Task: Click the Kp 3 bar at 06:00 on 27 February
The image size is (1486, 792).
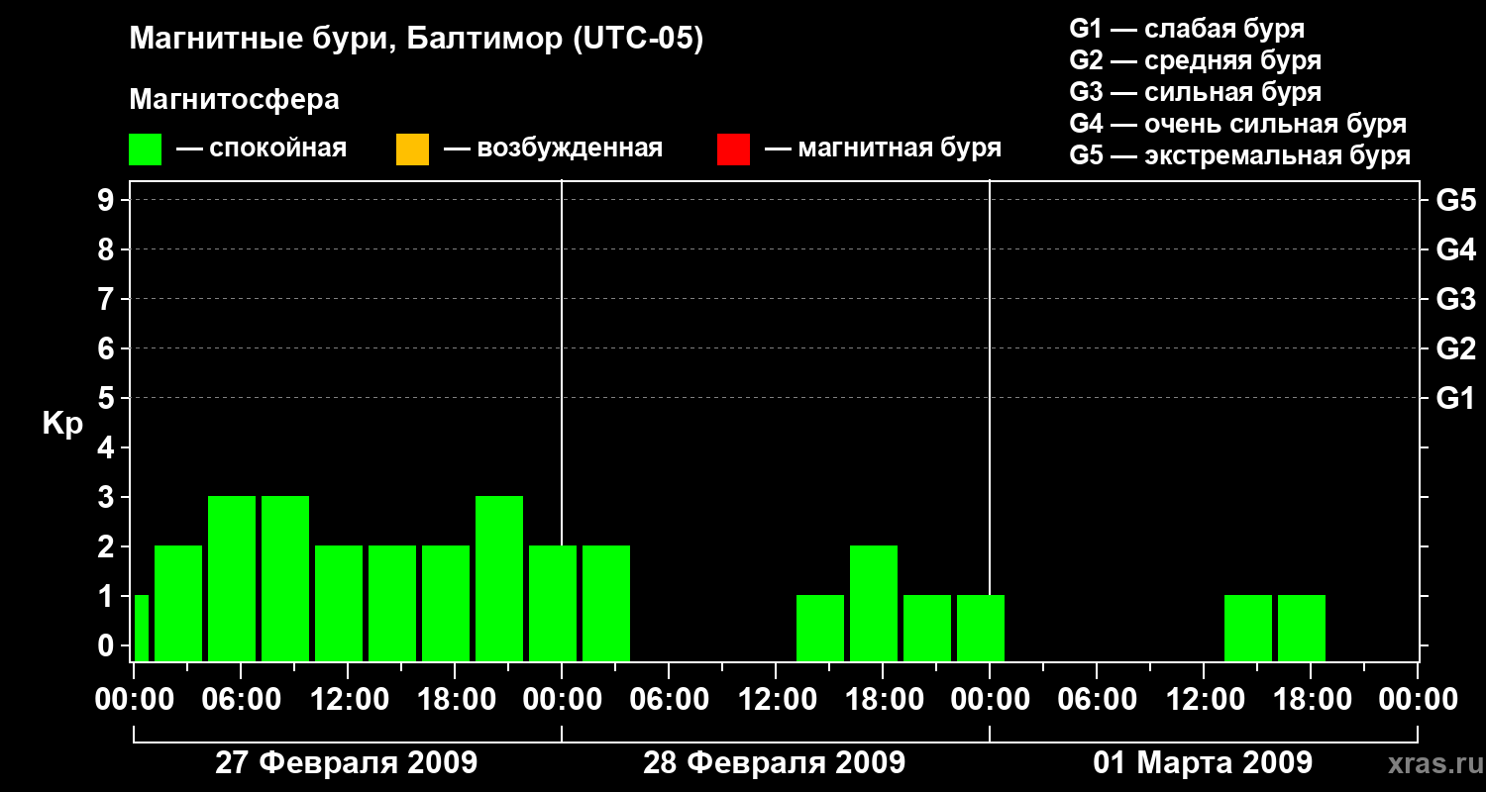Action: [x=232, y=578]
